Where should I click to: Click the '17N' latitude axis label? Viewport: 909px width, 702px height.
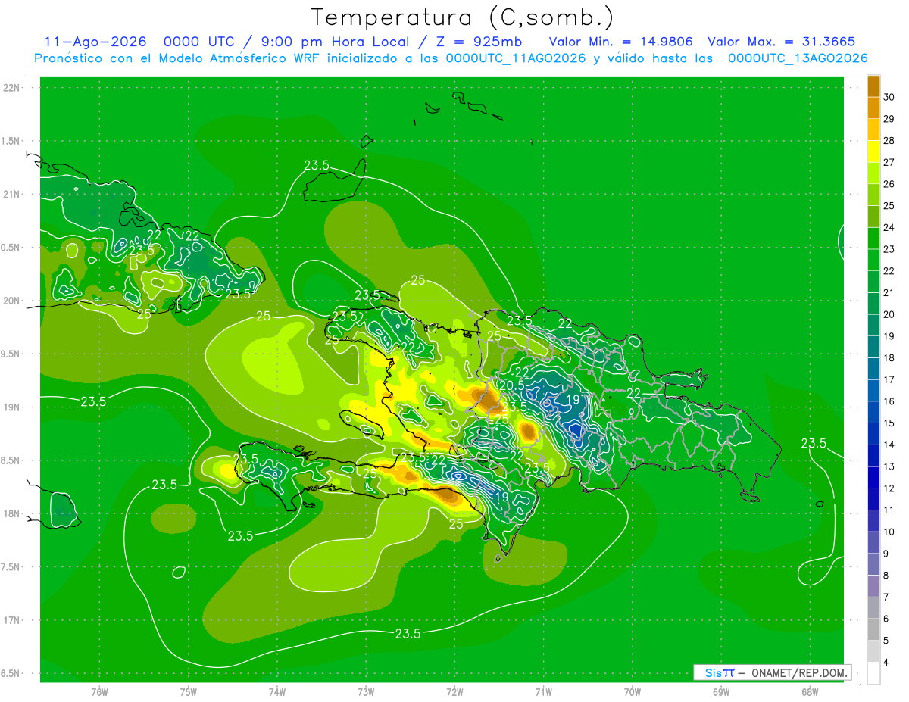point(12,620)
